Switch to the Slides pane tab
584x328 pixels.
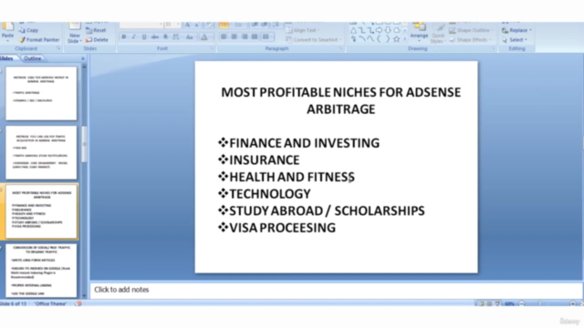7,58
